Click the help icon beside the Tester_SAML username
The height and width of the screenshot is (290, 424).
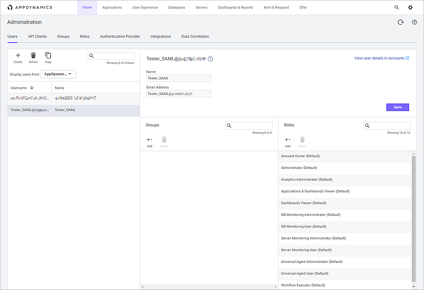click(x=210, y=59)
